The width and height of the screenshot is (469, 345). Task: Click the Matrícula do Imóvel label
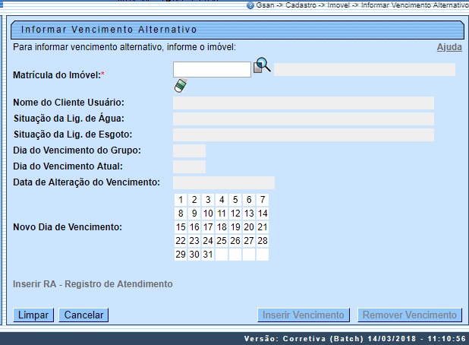point(58,75)
